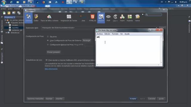This screenshot has height=107, width=191.
Task: Open the General options category
Action: tap(29, 18)
